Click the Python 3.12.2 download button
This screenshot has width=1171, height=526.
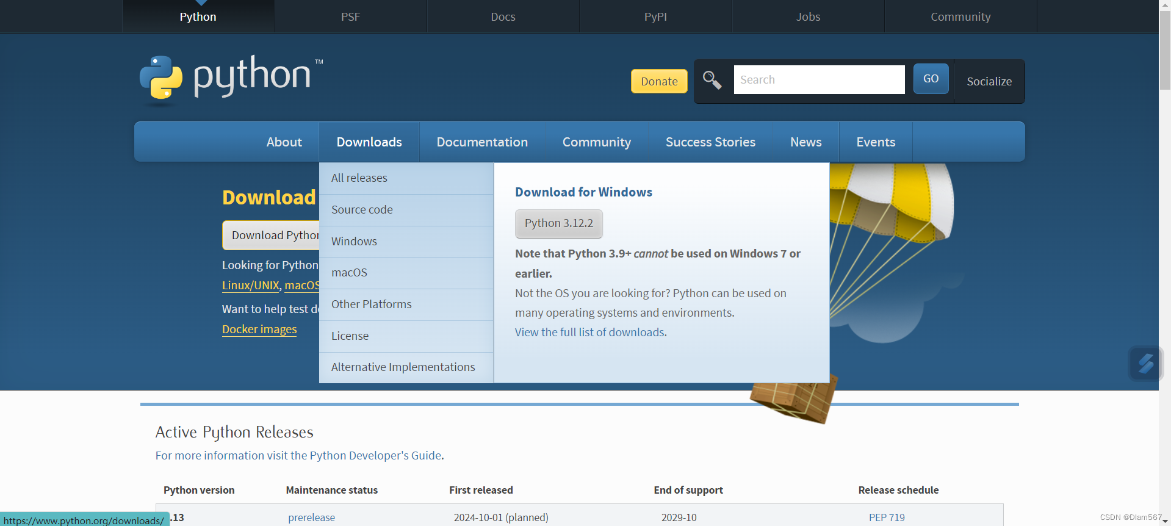(x=559, y=223)
